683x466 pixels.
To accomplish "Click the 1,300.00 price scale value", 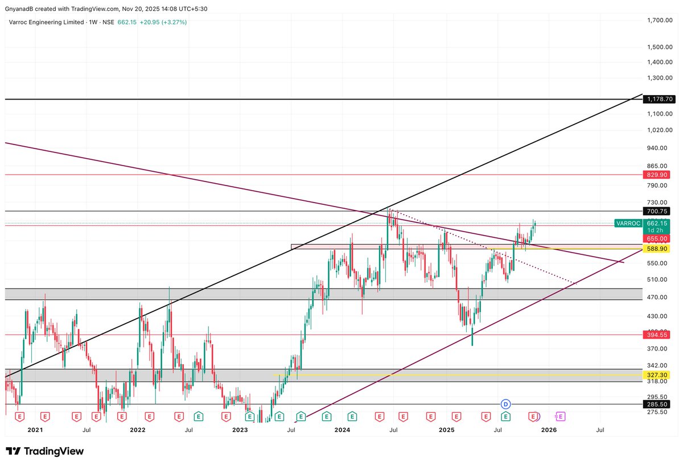I will (660, 78).
